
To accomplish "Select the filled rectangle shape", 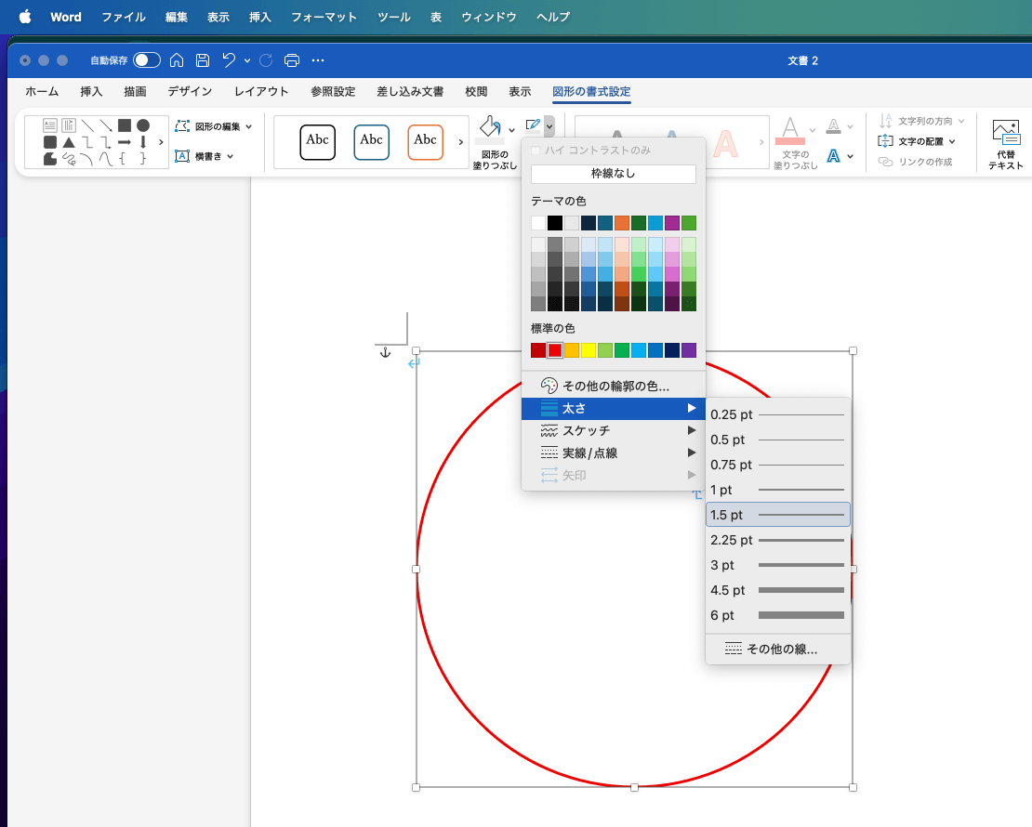I will click(x=125, y=125).
